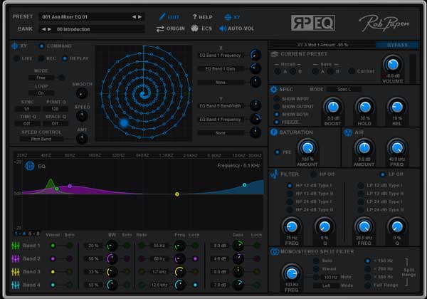Screen dimensions: 427x299
Task: Open X target EQ Band 1 Gain dropdown
Action: coord(221,69)
